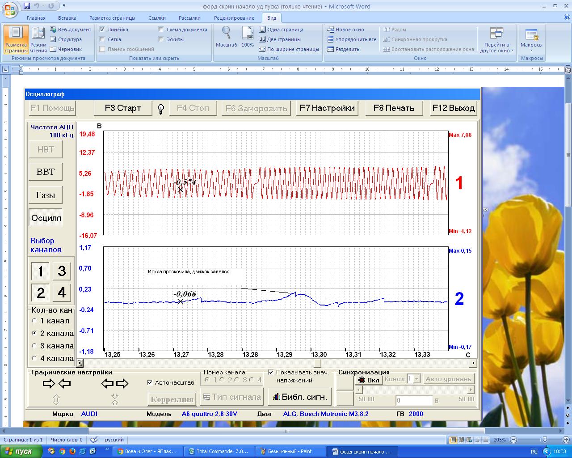Click 'F7 Настройки' in oscilloscope image
The image size is (572, 458).
pos(328,108)
